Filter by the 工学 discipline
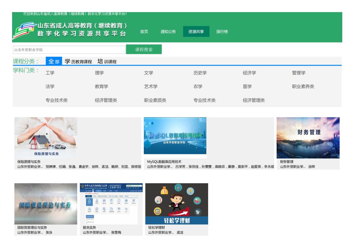Image resolution: width=354 pixels, height=250 pixels. 50,73
